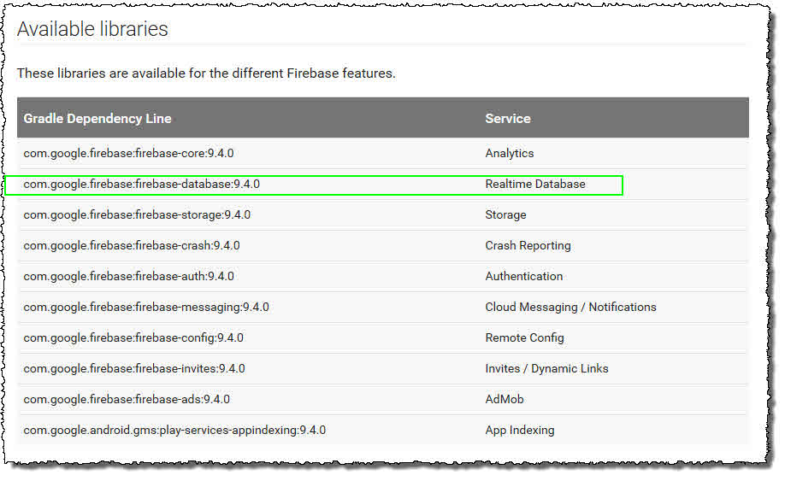Click the Crash Reporting service cell
Image resolution: width=785 pixels, height=481 pixels.
(528, 246)
